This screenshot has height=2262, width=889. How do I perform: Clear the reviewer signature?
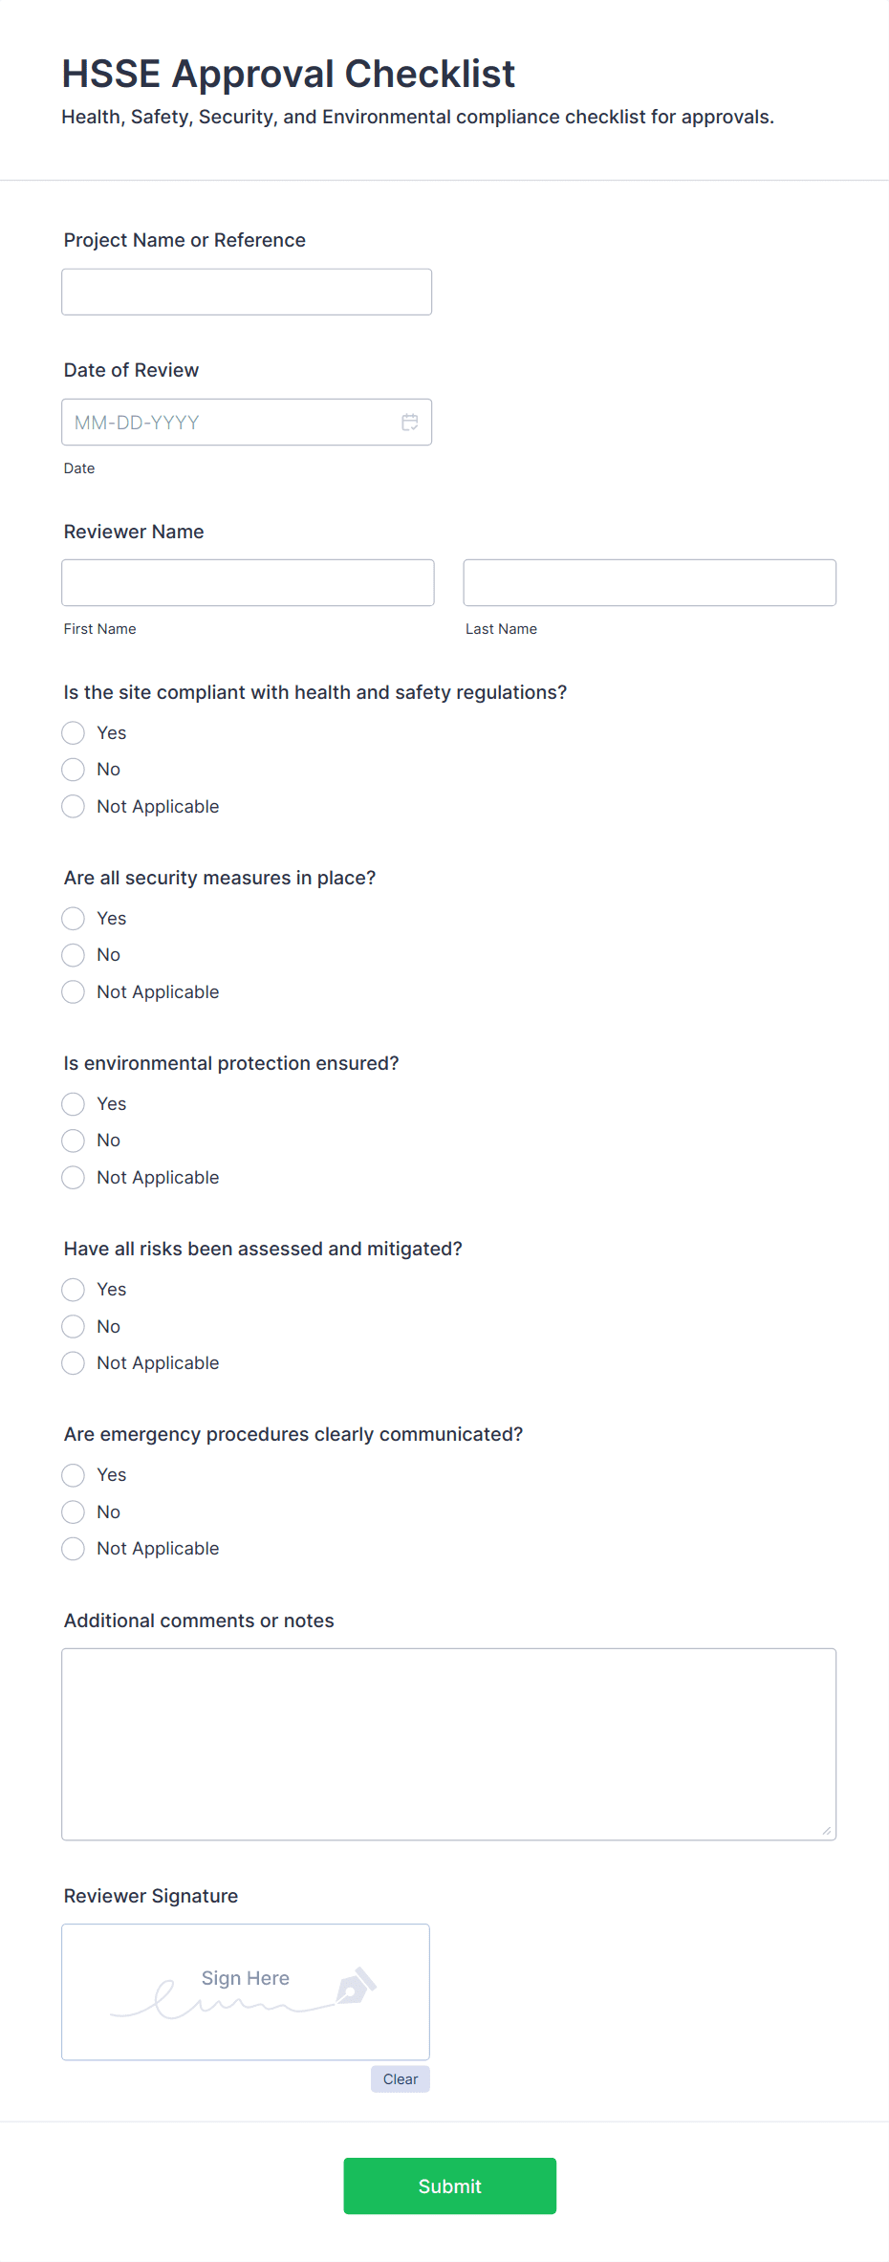(400, 2078)
